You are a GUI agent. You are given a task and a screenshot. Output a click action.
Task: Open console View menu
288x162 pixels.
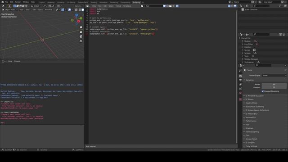click(x=10, y=61)
